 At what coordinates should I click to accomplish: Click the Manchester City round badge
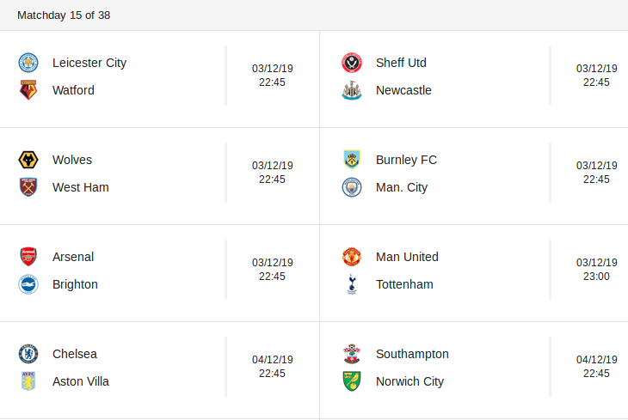[352, 187]
